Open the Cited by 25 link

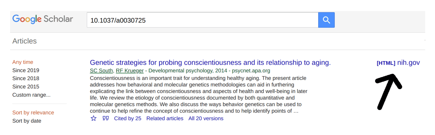(128, 118)
